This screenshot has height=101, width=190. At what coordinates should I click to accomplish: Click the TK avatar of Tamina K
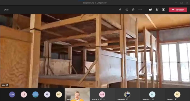[177, 95]
